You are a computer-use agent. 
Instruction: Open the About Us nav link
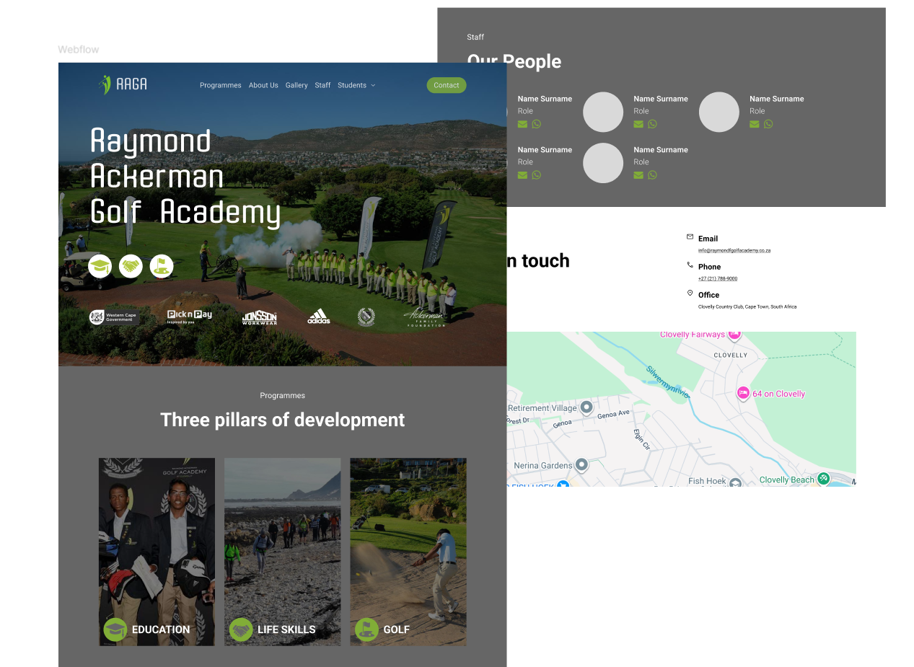pyautogui.click(x=263, y=85)
